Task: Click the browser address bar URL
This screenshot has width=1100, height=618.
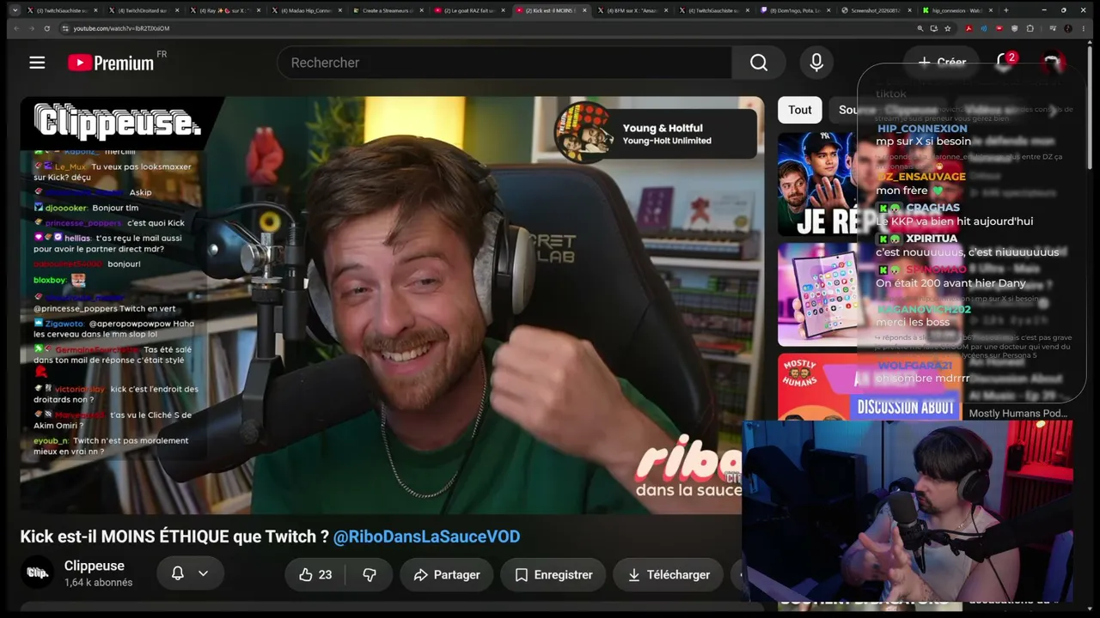Action: click(x=121, y=28)
